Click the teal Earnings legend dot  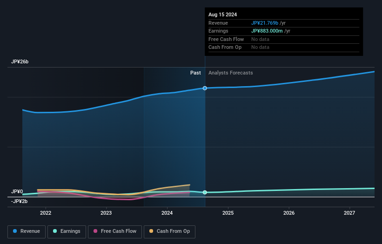[x=55, y=231]
